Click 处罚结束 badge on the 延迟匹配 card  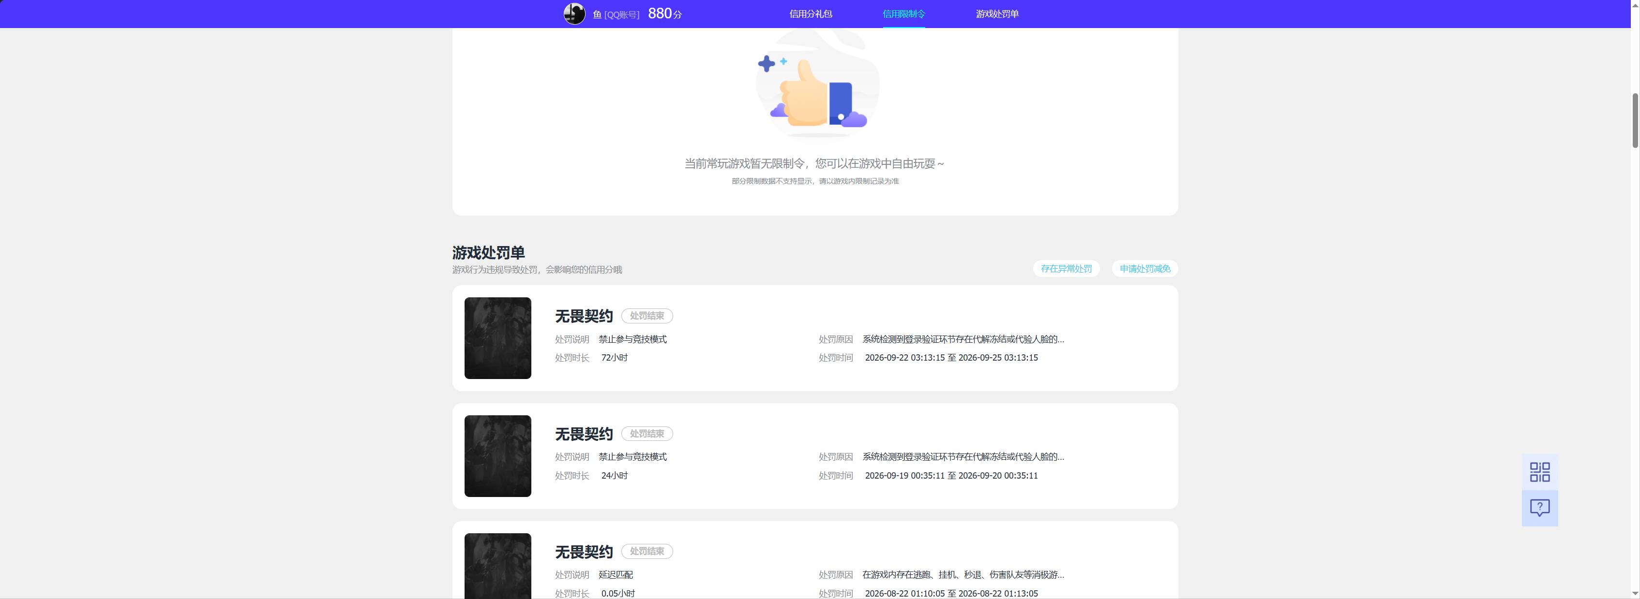tap(647, 551)
